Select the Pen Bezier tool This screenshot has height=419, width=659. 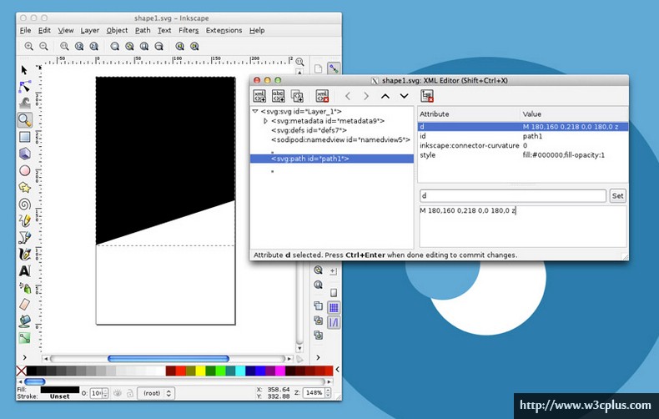(25, 237)
